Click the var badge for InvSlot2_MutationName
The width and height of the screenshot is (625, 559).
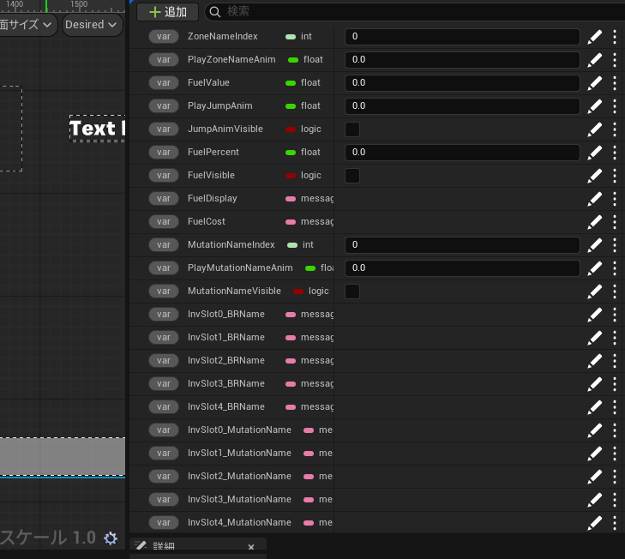click(164, 476)
